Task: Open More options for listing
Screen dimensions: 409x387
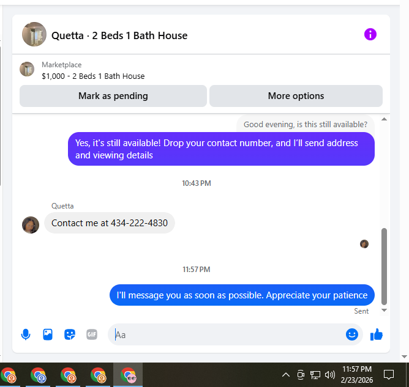Action: [296, 96]
